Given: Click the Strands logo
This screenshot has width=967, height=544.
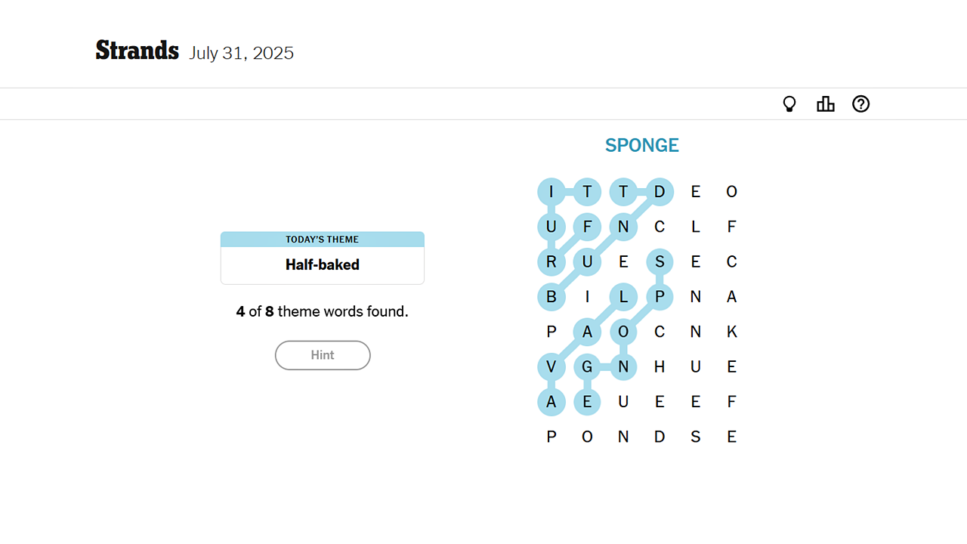Looking at the screenshot, I should click(137, 51).
